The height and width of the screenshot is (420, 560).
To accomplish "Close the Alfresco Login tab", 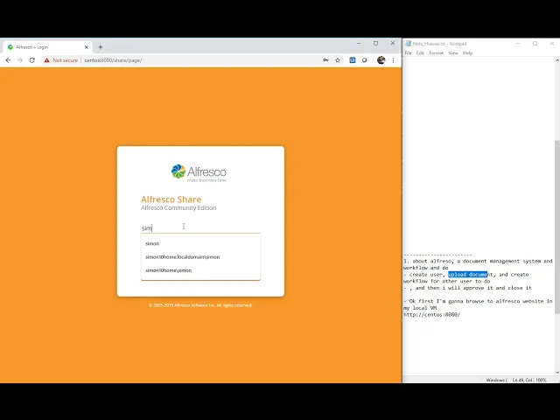I will tap(86, 47).
